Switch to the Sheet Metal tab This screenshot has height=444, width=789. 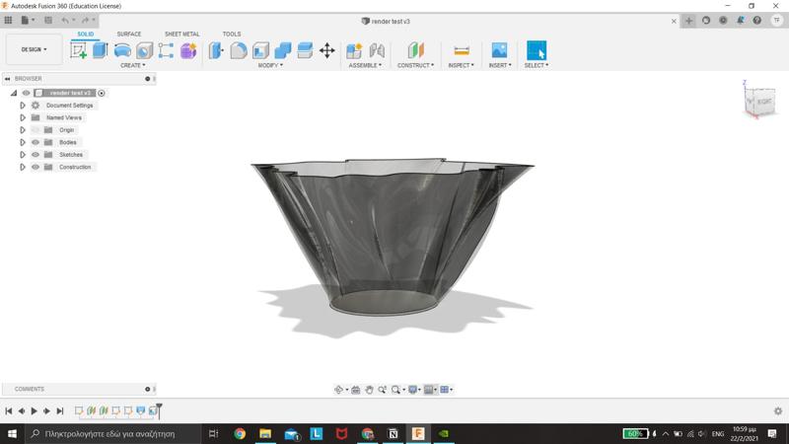pos(182,34)
